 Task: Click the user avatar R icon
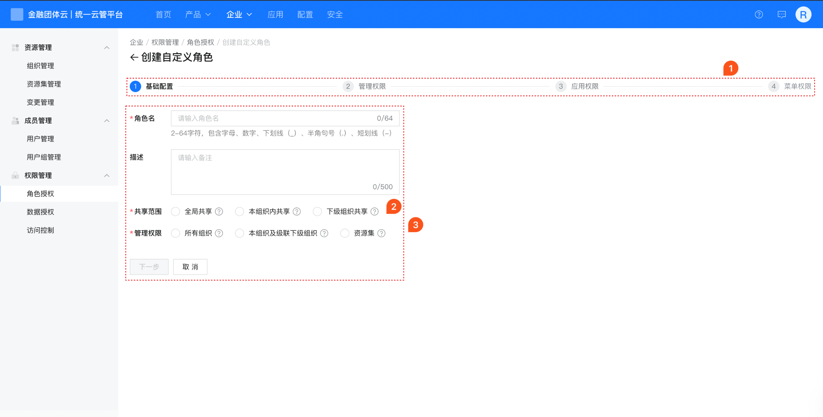(803, 15)
